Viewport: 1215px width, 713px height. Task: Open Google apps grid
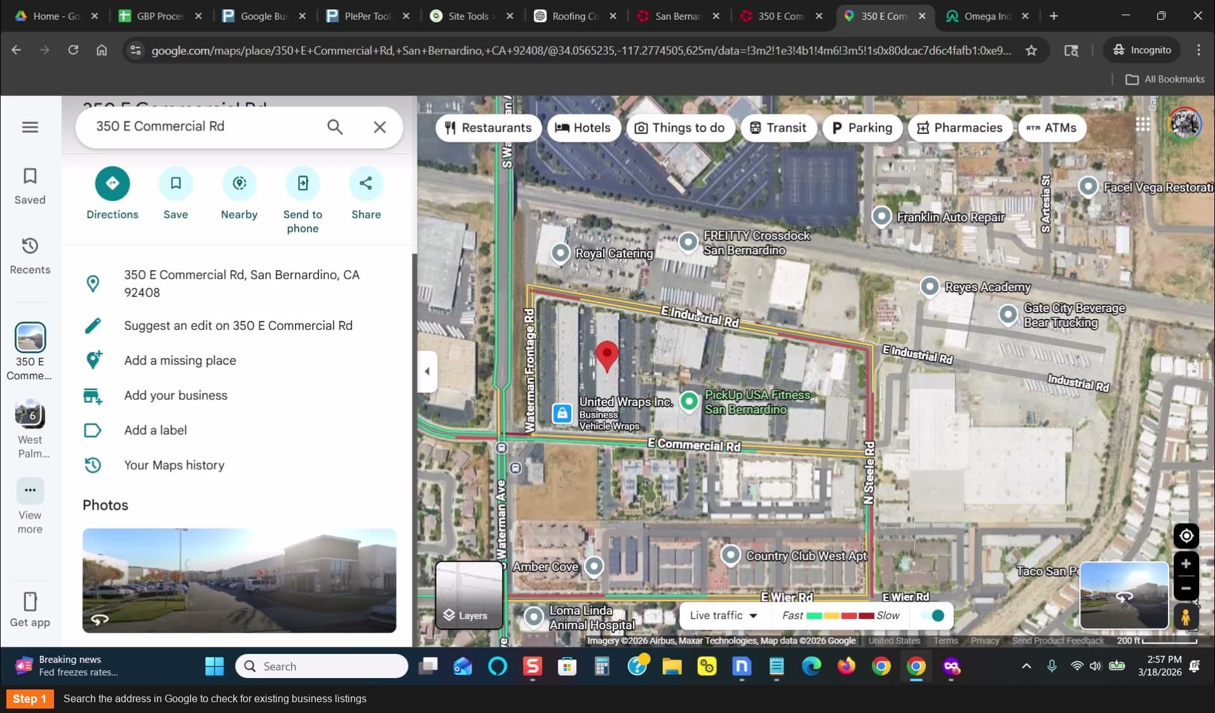tap(1143, 125)
